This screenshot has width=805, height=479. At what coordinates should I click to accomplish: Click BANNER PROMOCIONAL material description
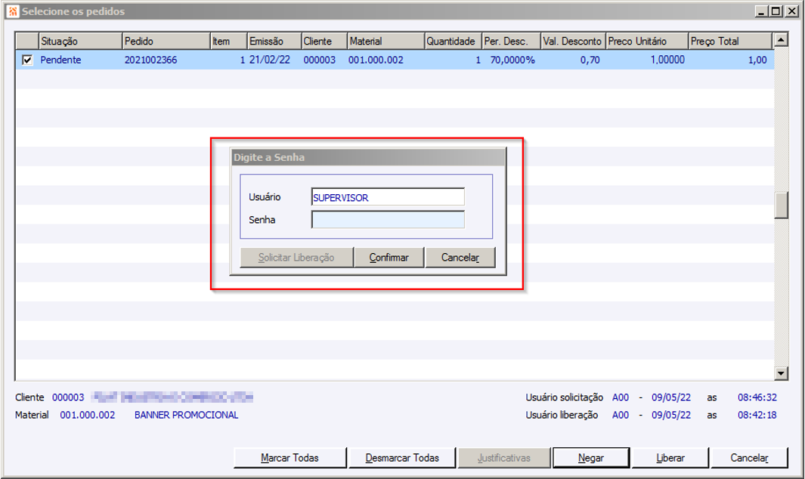[x=187, y=415]
